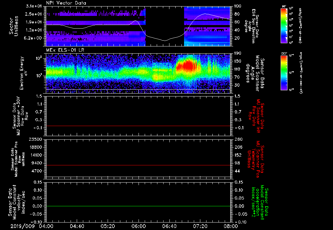Click the NF rainbow color bar
Screen dimensions: 333x230
pyautogui.click(x=284, y=25)
